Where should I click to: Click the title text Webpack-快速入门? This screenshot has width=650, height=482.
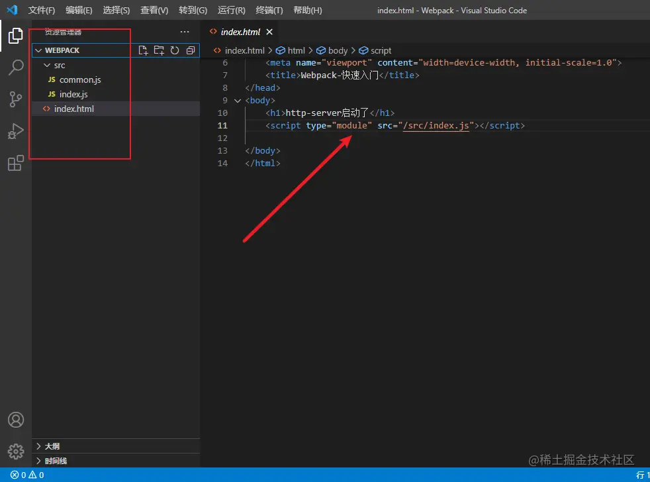(x=340, y=75)
